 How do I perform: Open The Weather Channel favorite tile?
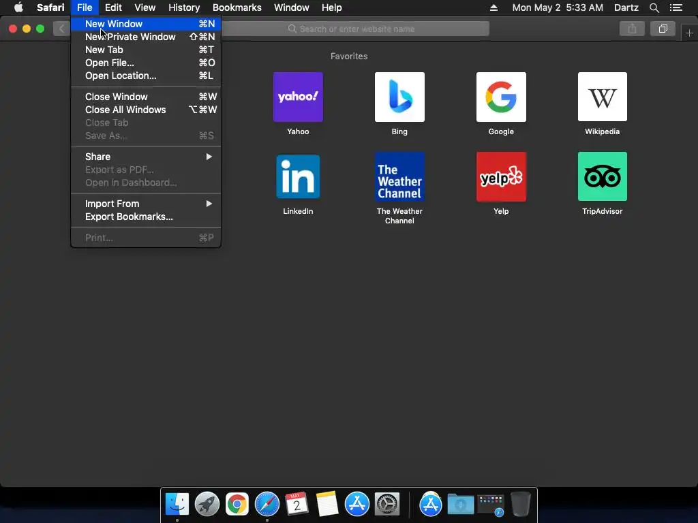[x=399, y=176]
